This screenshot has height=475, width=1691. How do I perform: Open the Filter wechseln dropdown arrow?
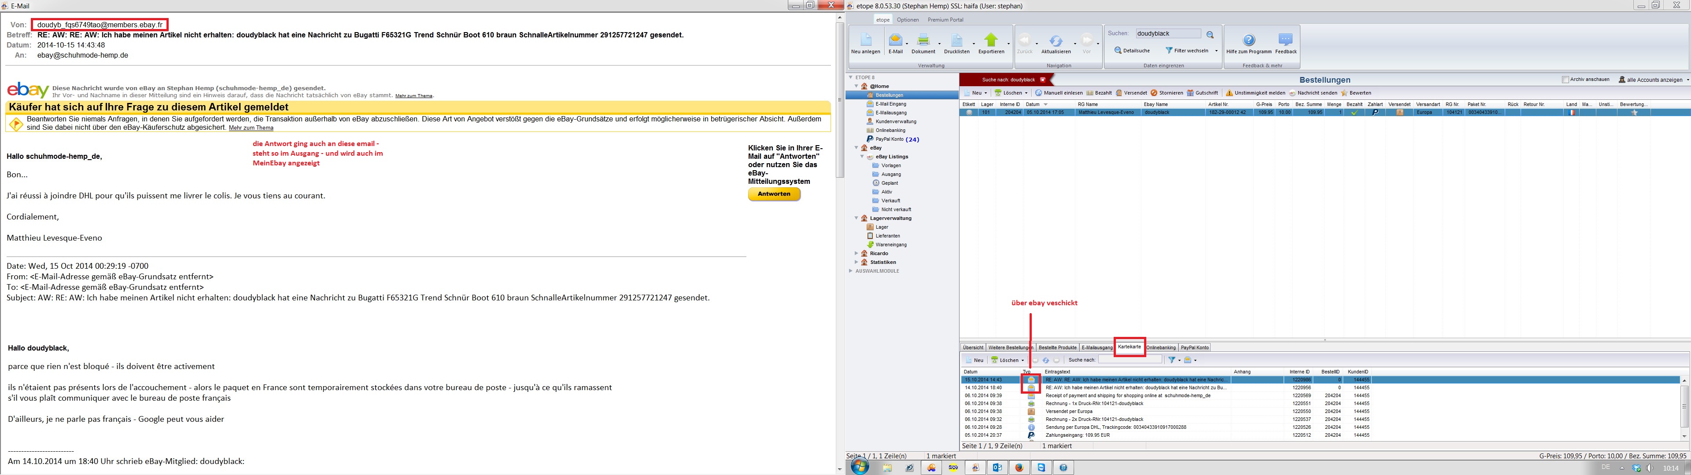(1216, 51)
